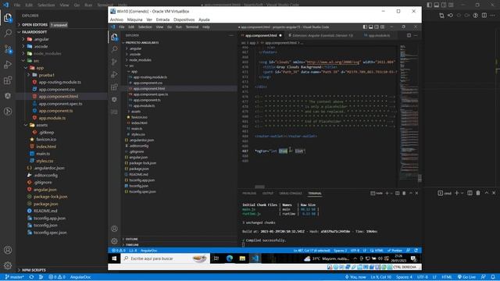
Task: Open Search in the outer VS Code activity bar
Action: coord(8,33)
